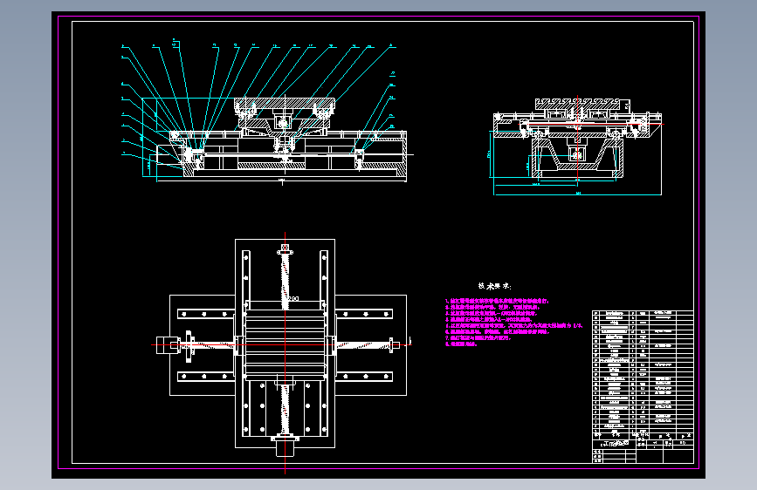Viewport: 757px width, 490px height.
Task: Select the front section view with cyan leaders
Action: point(268,113)
